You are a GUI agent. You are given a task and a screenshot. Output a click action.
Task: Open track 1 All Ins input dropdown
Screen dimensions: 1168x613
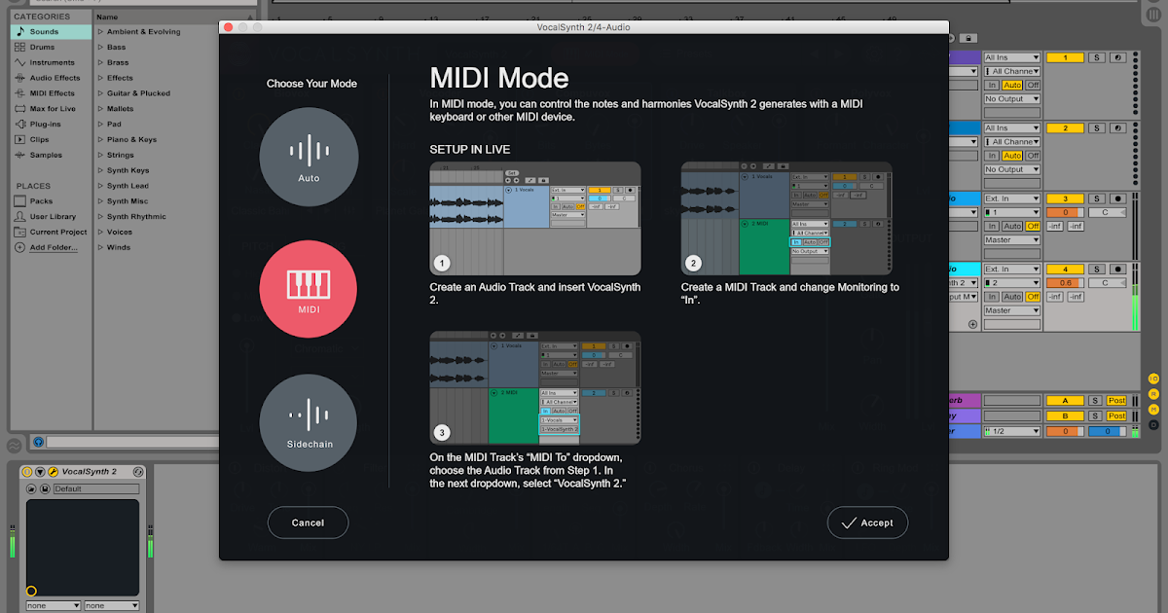tap(1012, 58)
